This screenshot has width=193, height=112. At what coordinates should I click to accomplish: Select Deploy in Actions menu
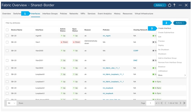pyautogui.click(x=161, y=45)
